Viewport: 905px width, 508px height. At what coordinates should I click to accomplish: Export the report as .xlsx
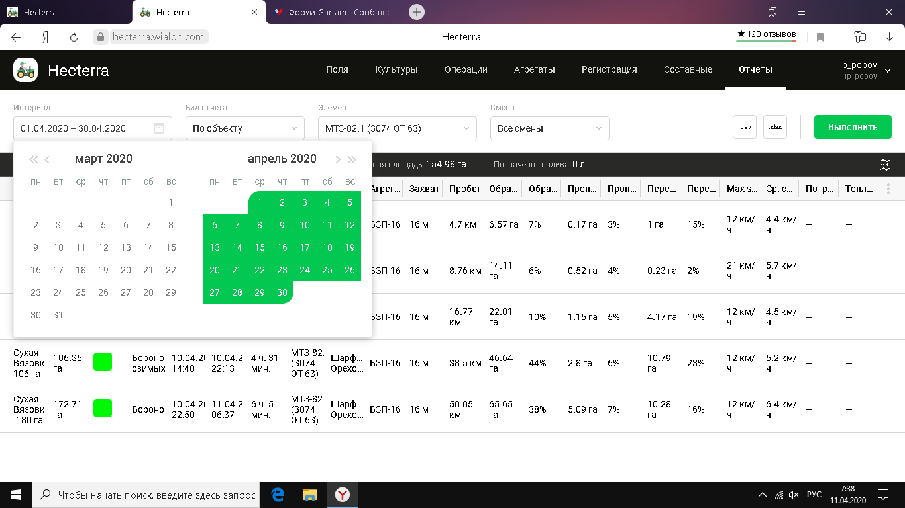(775, 127)
